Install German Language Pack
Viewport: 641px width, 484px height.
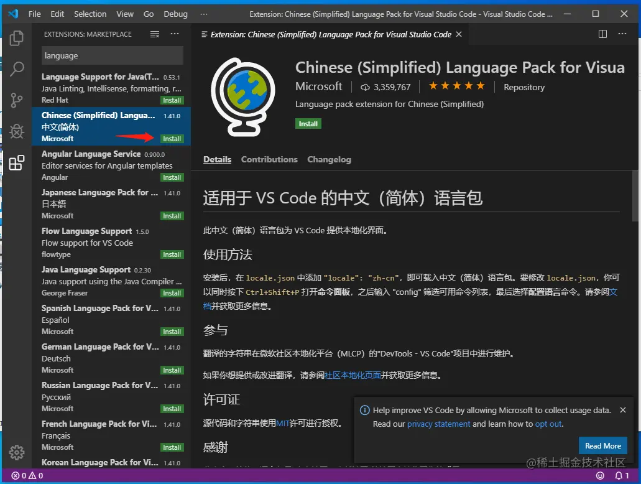(172, 370)
